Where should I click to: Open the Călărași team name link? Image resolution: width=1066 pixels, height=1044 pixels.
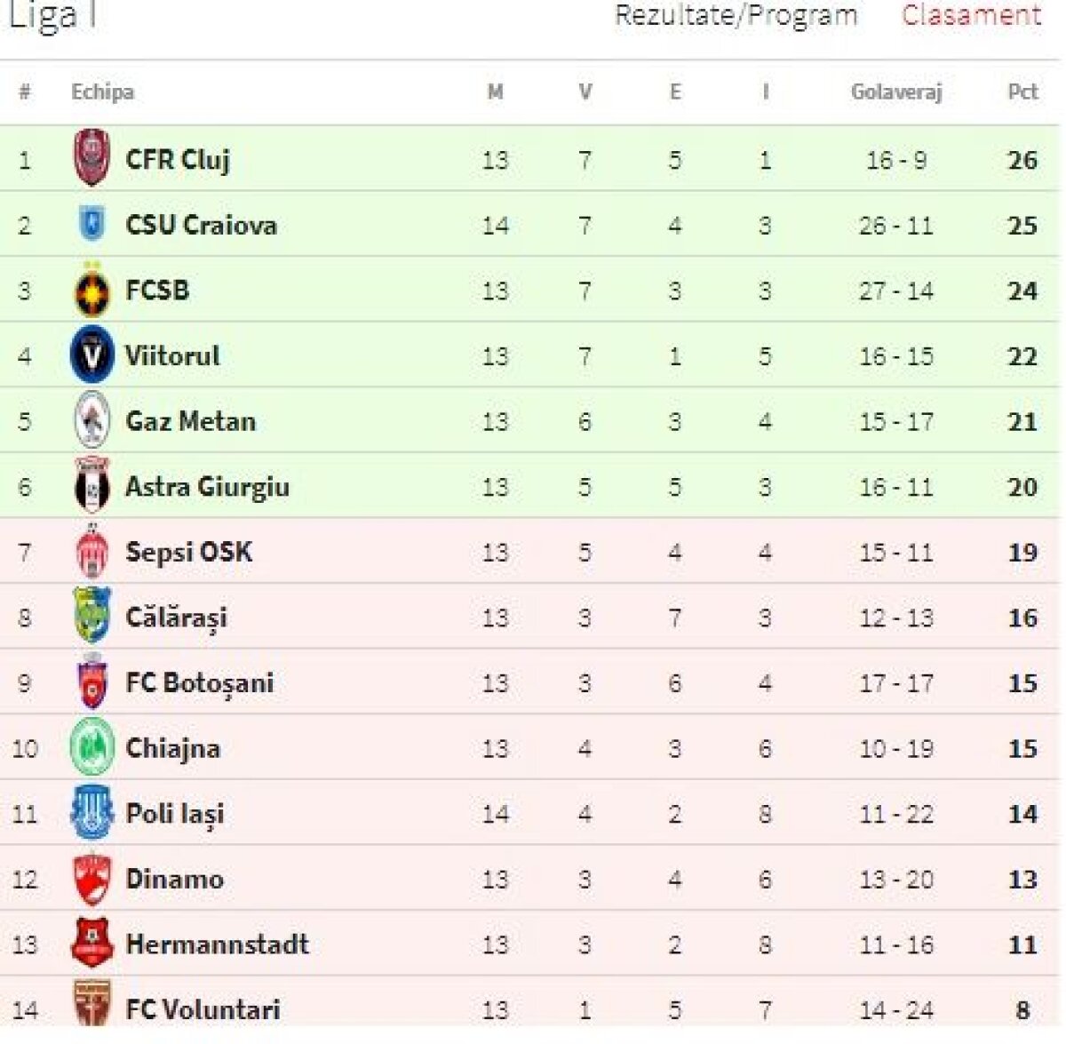(x=176, y=618)
